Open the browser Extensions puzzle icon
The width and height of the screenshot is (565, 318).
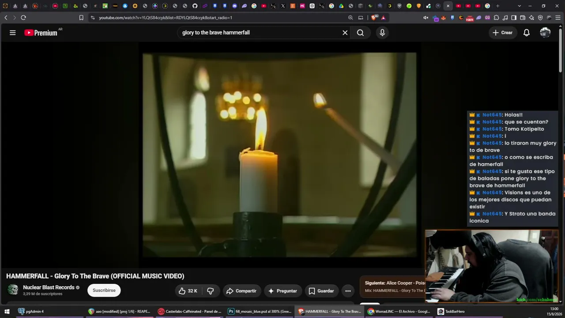tap(497, 18)
